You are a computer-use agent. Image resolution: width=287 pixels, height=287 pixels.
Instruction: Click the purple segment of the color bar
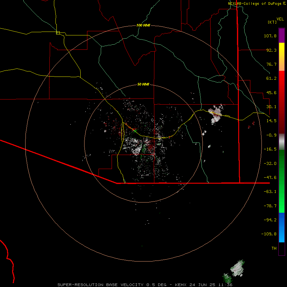[x=282, y=35]
